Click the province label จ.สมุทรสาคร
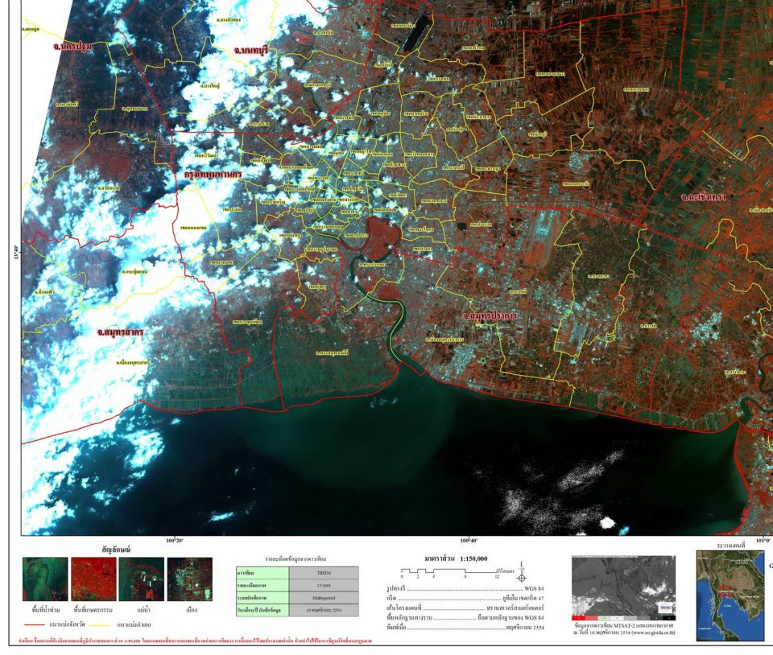This screenshot has width=773, height=655. (x=120, y=332)
